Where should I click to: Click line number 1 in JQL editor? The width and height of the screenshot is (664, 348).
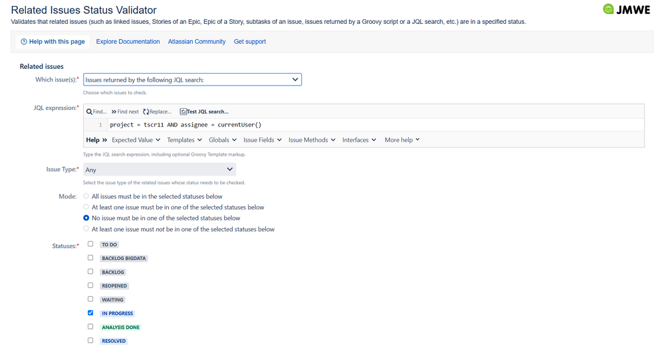point(100,125)
